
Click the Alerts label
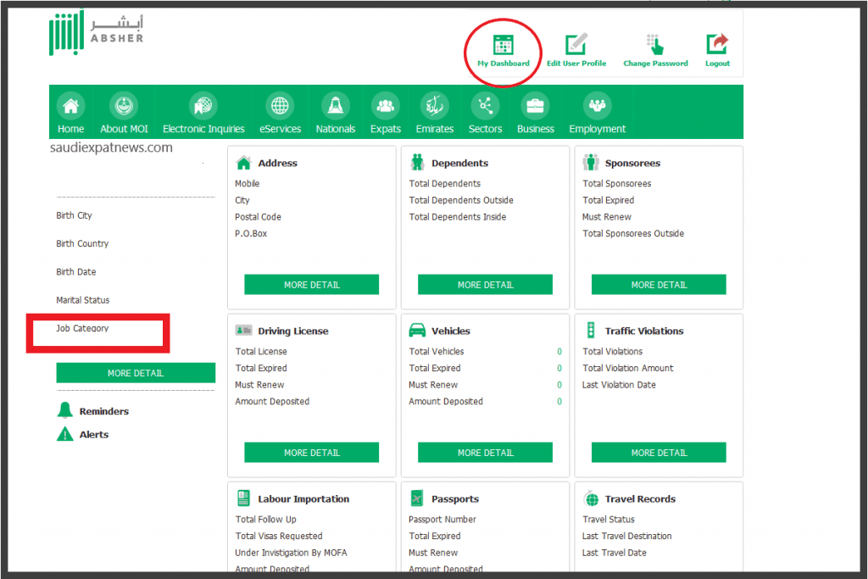point(94,435)
